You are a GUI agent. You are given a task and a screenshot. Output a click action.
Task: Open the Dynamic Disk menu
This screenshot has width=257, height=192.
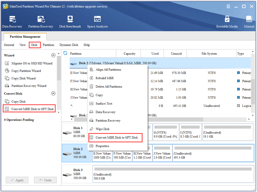69,45
